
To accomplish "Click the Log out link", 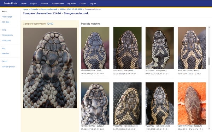I will point(93,4).
